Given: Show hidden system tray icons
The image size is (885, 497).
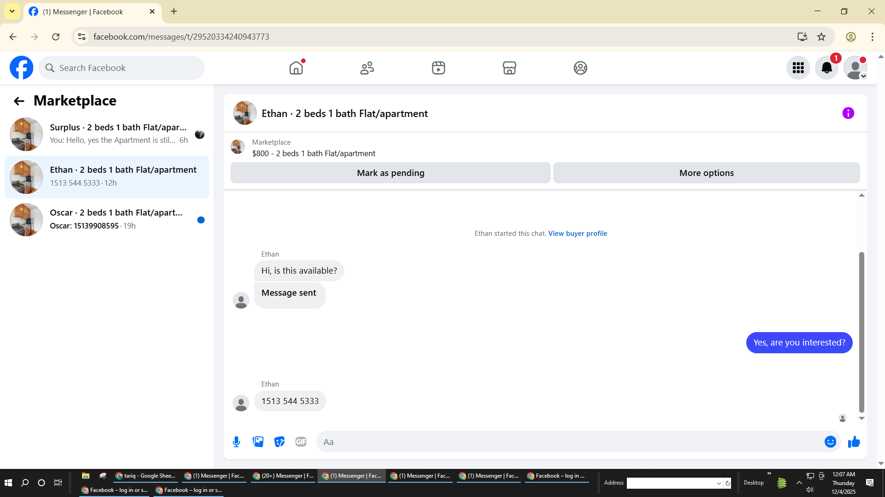Looking at the screenshot, I should coord(799,483).
